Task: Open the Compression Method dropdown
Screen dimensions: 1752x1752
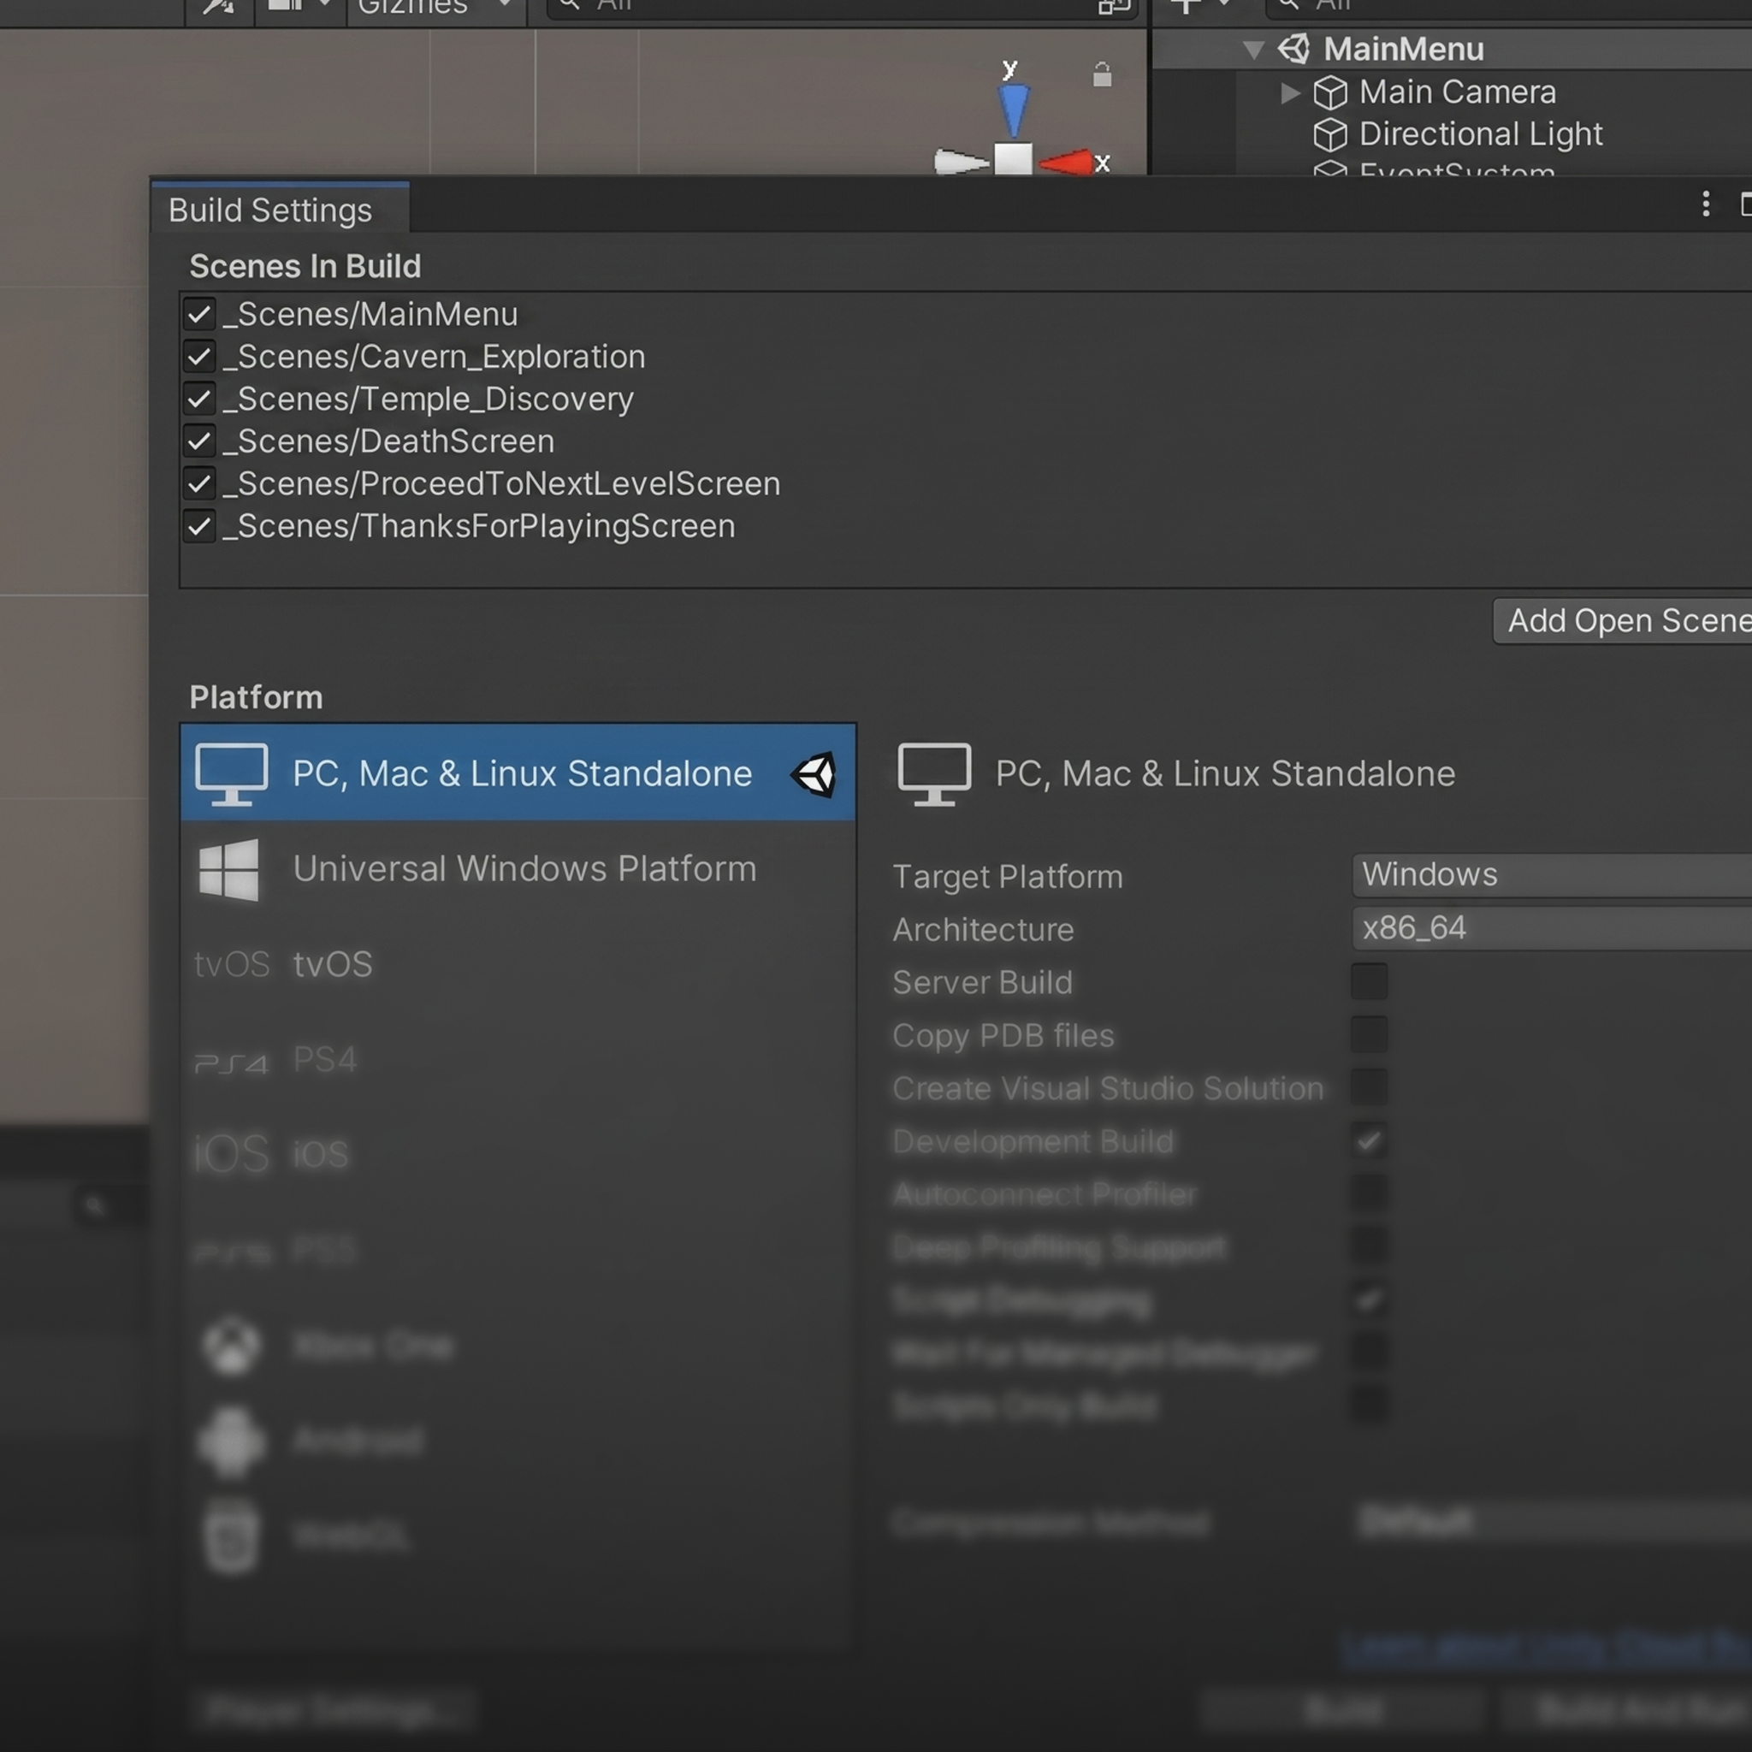Action: click(1552, 1521)
